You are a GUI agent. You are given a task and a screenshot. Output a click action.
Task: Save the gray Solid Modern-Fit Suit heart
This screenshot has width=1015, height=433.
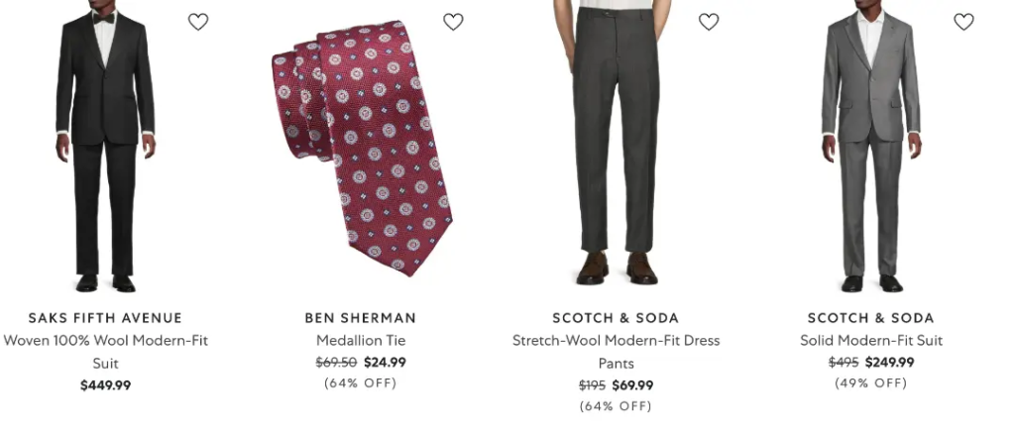(963, 22)
